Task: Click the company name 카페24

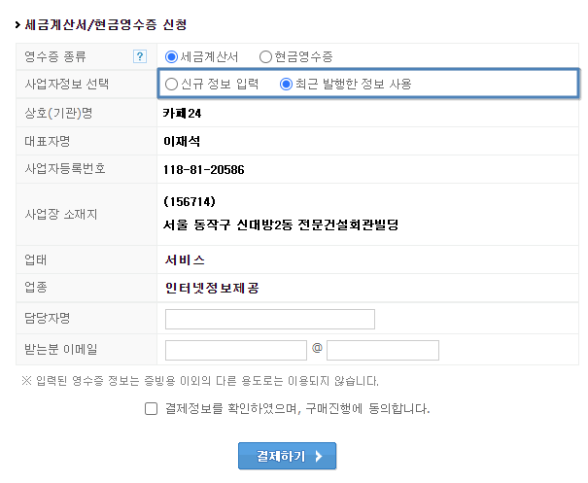Action: click(x=182, y=114)
